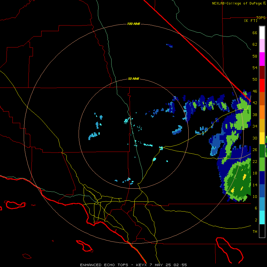
Task: Click the "100 NMI" range ring label
Action: coord(133,24)
